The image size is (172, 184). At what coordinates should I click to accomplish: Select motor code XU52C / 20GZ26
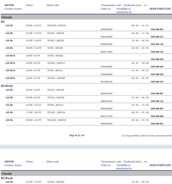click(56, 90)
